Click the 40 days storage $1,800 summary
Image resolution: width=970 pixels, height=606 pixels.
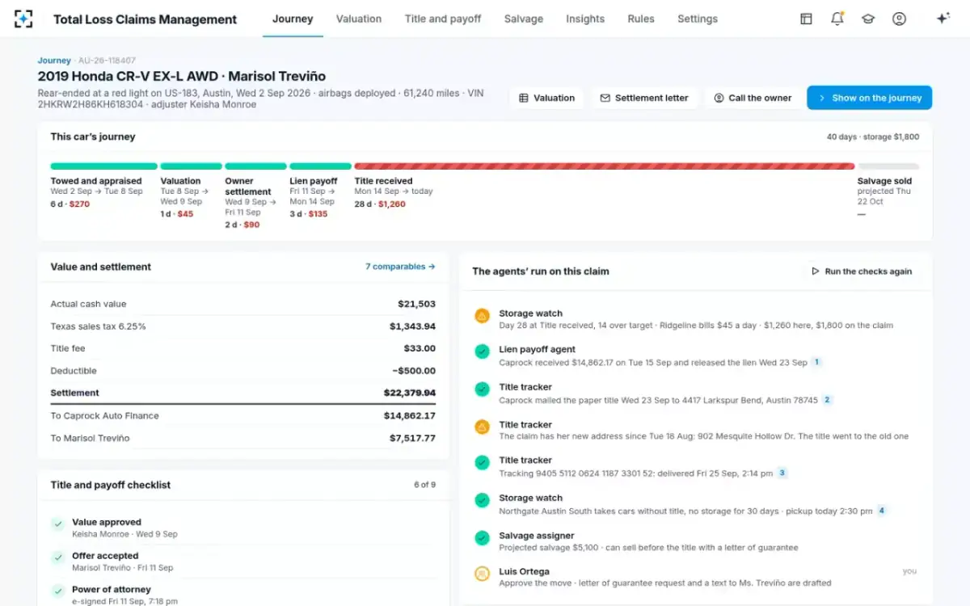[872, 137]
